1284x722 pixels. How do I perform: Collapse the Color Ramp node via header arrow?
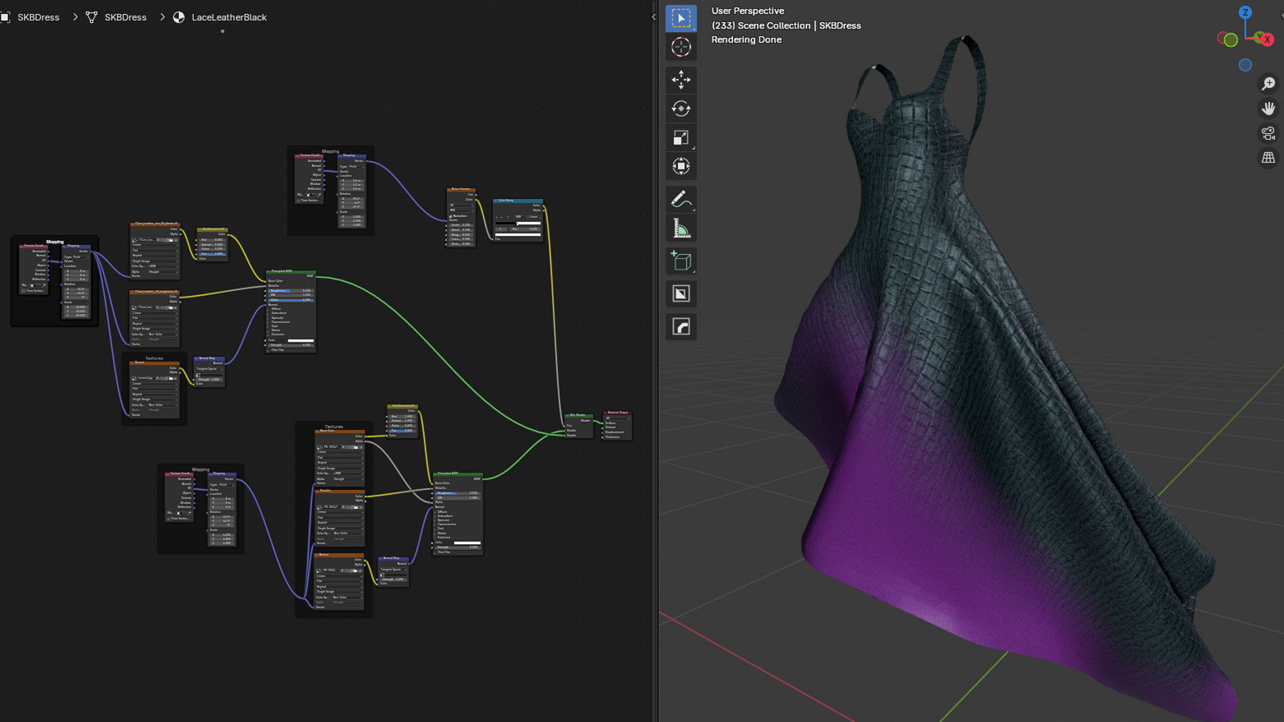pos(496,201)
